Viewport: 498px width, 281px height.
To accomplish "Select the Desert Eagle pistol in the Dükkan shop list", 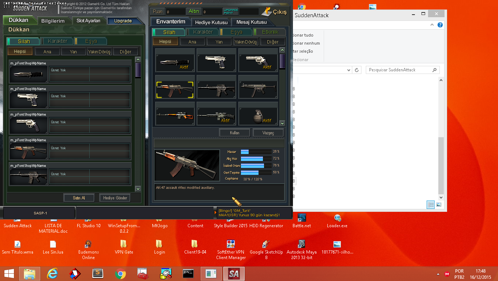I will point(29,100).
